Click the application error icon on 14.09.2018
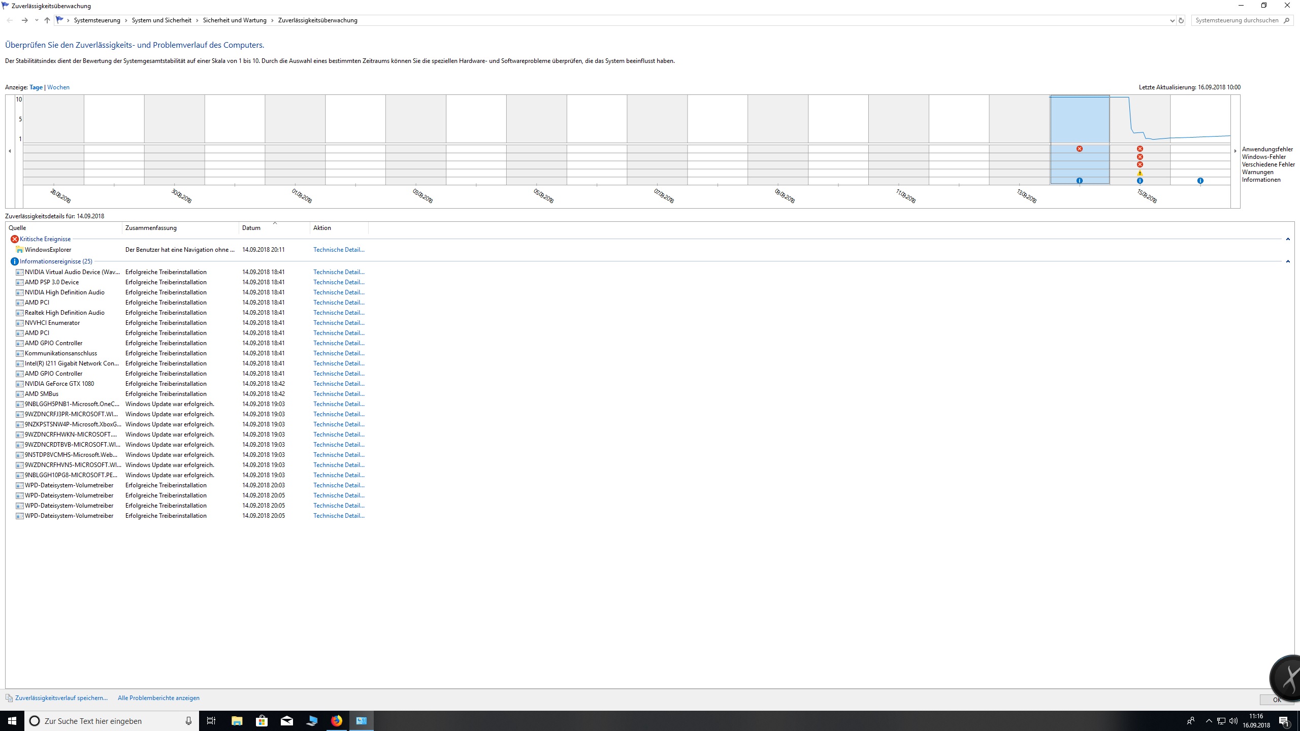 pyautogui.click(x=1080, y=149)
